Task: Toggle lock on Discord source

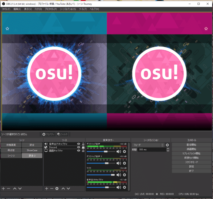Action: click(x=83, y=147)
